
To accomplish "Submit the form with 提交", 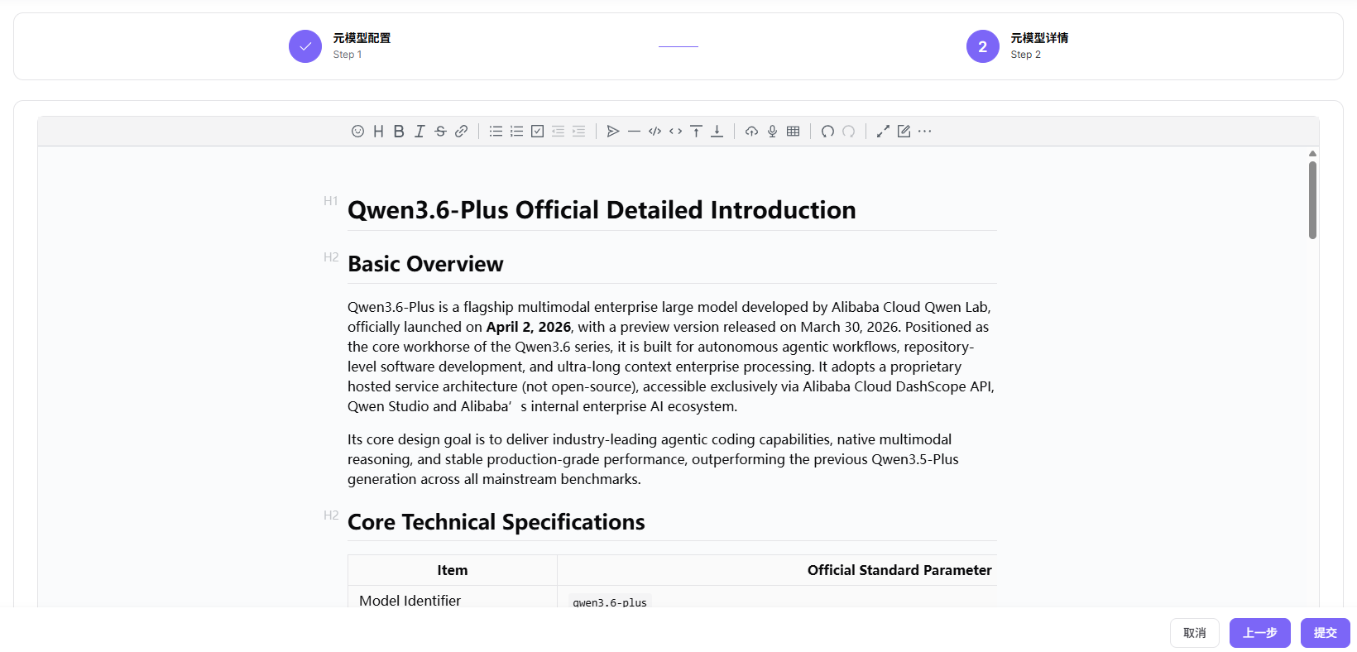I will (1326, 633).
